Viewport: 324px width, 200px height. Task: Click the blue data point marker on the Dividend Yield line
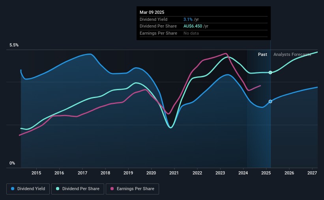point(270,102)
